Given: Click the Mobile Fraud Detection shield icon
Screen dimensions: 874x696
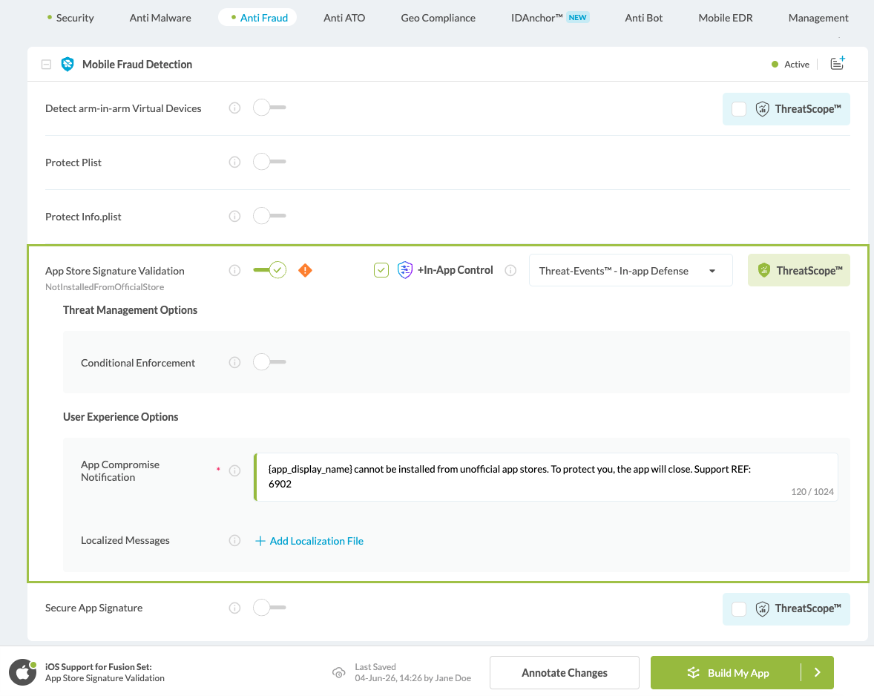Looking at the screenshot, I should click(68, 64).
